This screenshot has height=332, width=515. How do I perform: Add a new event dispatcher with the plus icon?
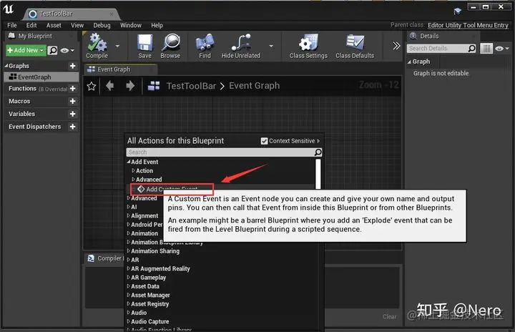click(x=72, y=127)
